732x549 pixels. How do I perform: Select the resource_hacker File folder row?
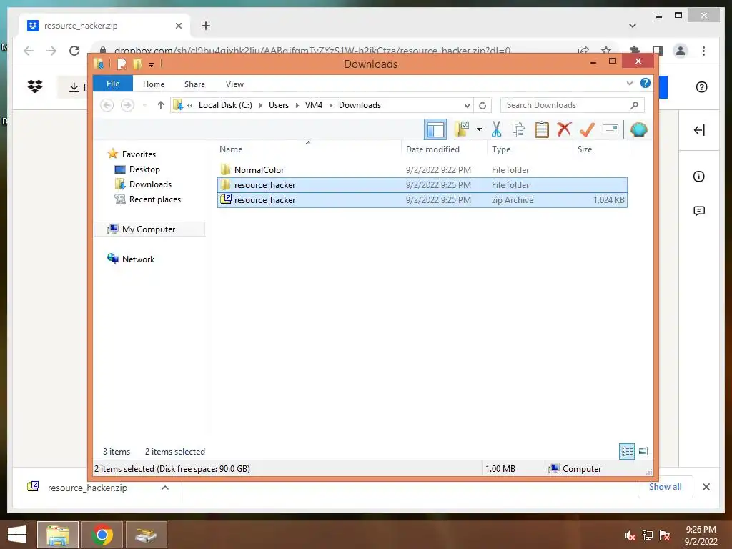422,185
